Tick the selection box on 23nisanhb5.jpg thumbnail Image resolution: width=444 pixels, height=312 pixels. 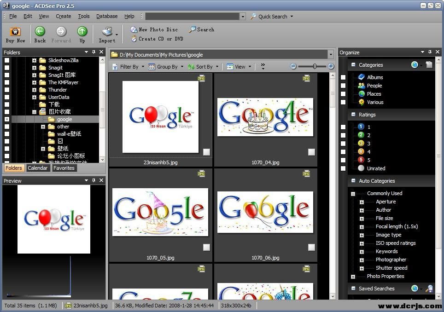coord(206,152)
